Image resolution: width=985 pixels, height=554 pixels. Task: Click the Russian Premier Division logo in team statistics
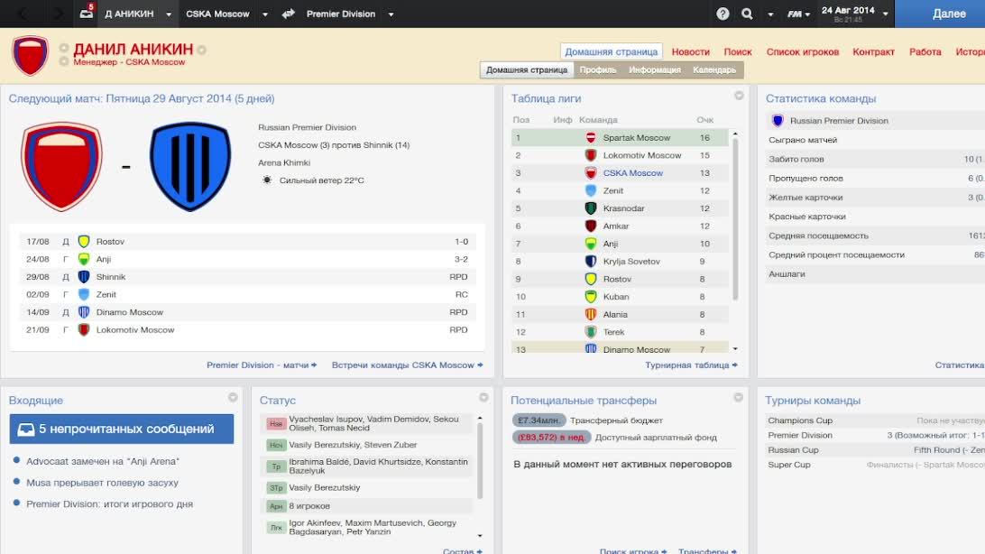click(x=778, y=121)
